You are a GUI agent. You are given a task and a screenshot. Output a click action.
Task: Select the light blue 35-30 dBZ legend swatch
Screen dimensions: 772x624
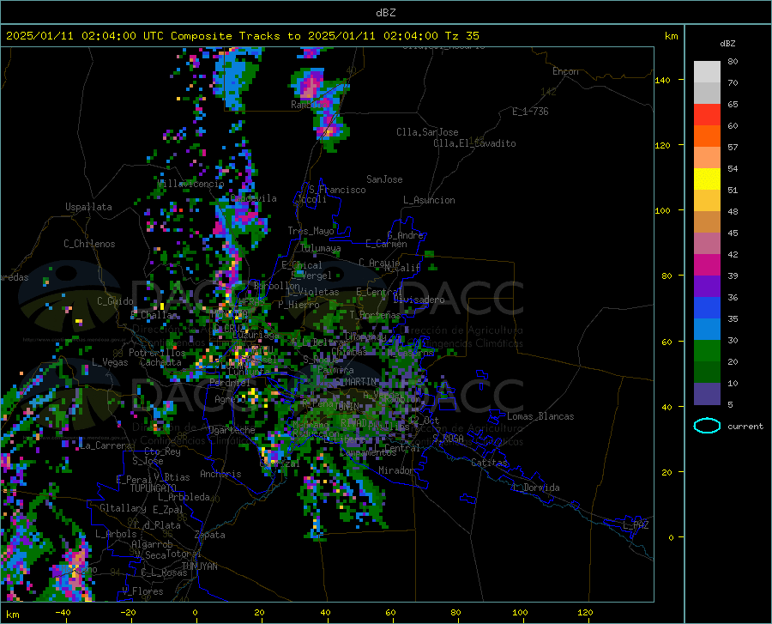click(707, 330)
